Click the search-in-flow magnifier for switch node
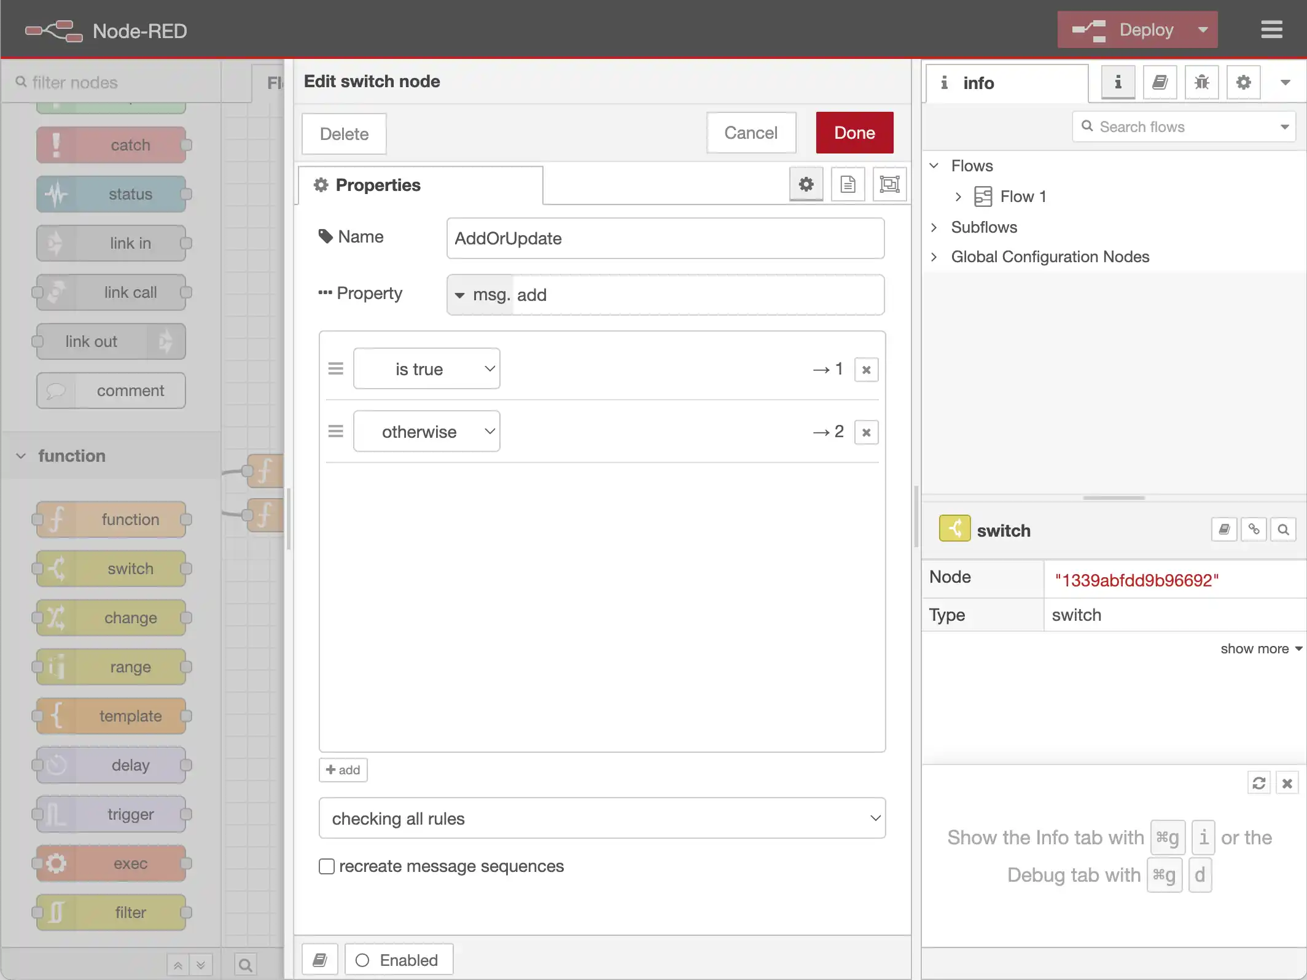 pyautogui.click(x=1283, y=530)
